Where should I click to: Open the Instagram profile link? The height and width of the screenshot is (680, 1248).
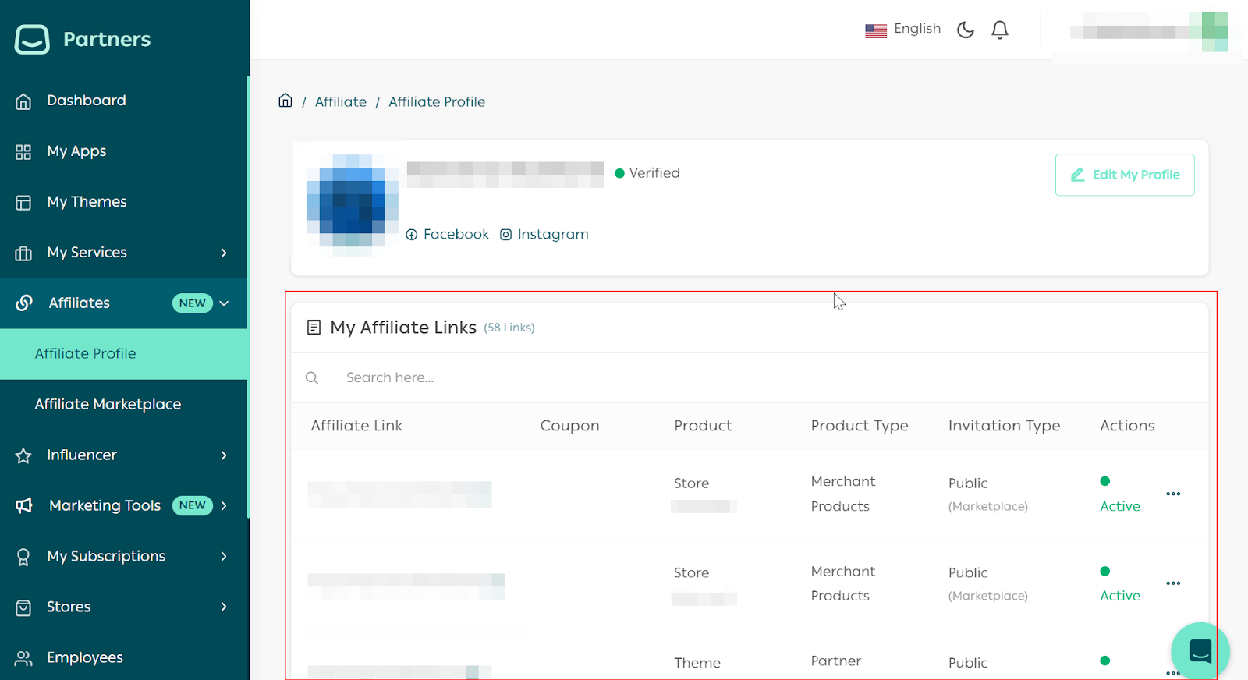pos(544,235)
